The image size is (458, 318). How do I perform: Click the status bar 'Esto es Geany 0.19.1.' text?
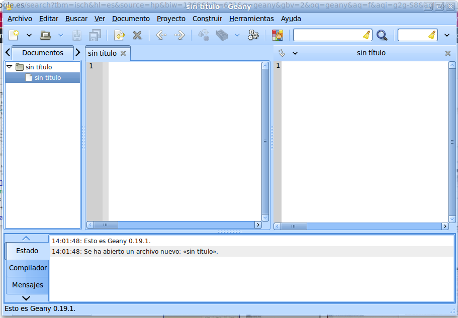[x=40, y=308]
